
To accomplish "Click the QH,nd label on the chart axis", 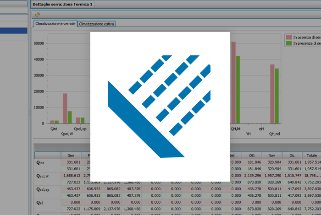I will click(274, 134).
